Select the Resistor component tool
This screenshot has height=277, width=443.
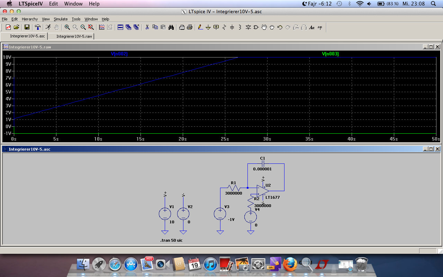tap(224, 27)
